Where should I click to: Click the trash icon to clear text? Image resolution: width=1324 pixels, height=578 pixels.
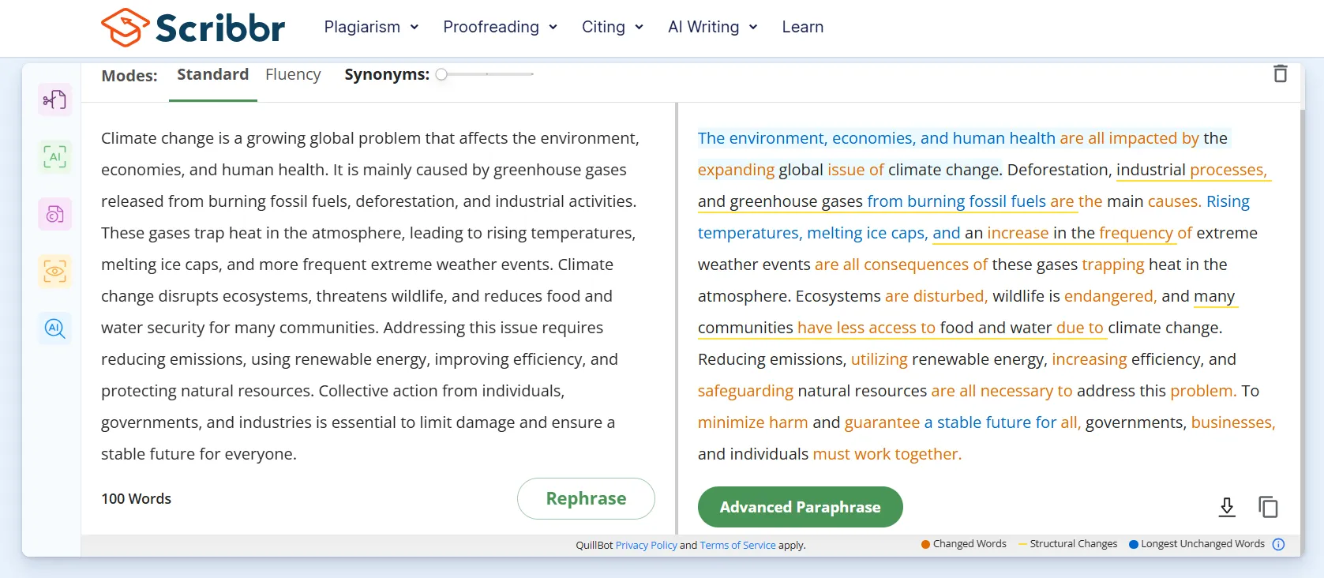click(x=1280, y=73)
